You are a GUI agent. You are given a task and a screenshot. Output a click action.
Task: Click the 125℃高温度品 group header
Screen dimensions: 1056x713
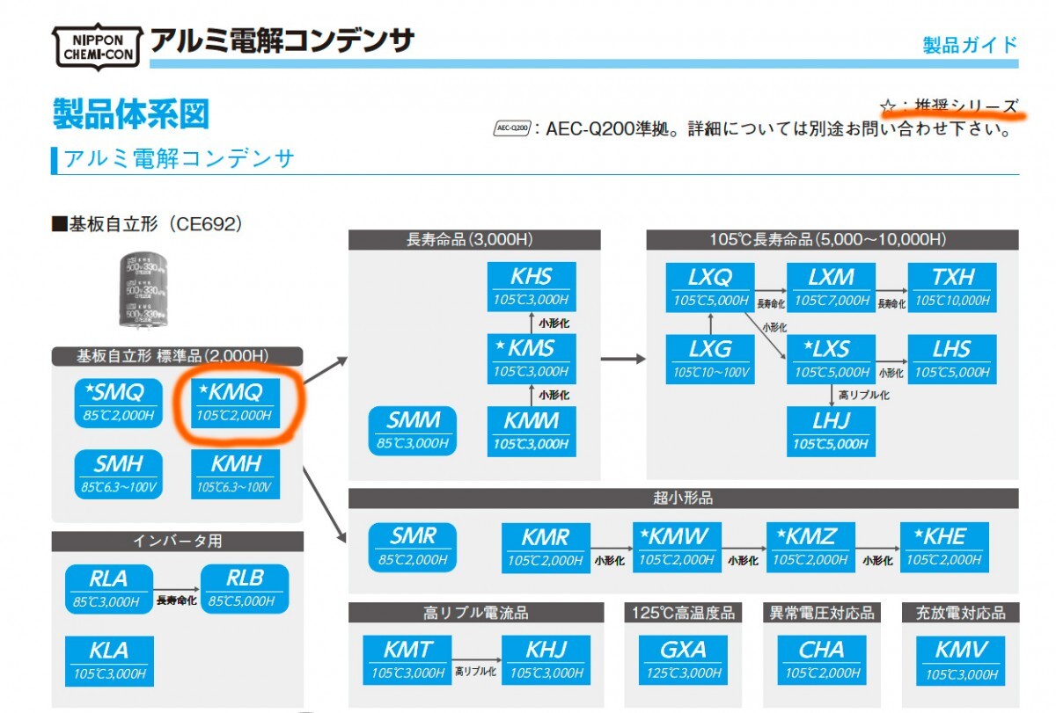pos(683,612)
